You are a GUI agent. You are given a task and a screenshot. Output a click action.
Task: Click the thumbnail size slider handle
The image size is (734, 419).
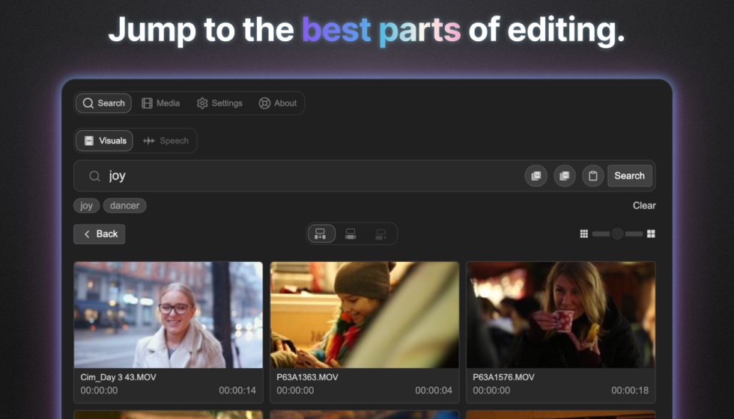pos(617,233)
